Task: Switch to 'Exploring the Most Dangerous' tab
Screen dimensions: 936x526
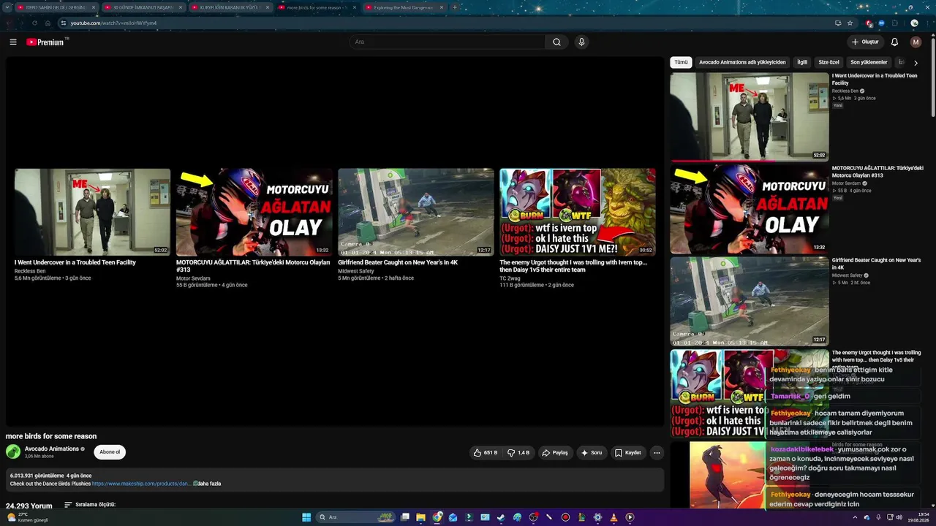Action: pos(404,7)
